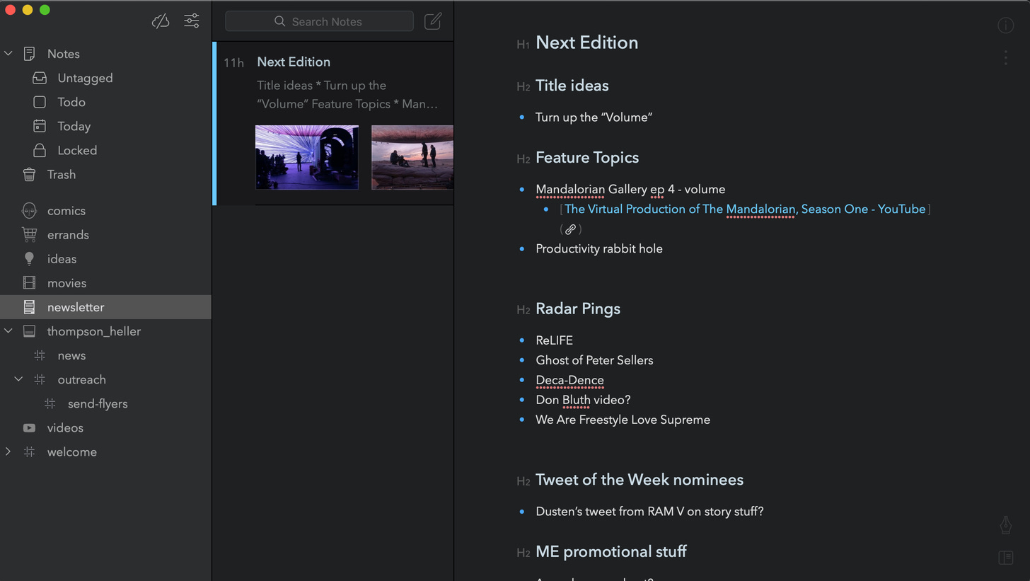Collapse the Notes section chevron
Image resolution: width=1030 pixels, height=581 pixels.
point(8,54)
